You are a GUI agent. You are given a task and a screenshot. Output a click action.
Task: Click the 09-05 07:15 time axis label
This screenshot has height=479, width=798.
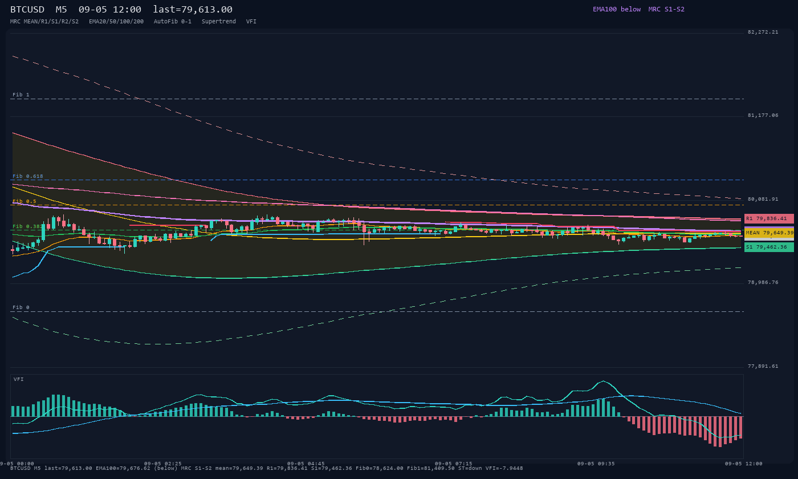click(x=454, y=464)
